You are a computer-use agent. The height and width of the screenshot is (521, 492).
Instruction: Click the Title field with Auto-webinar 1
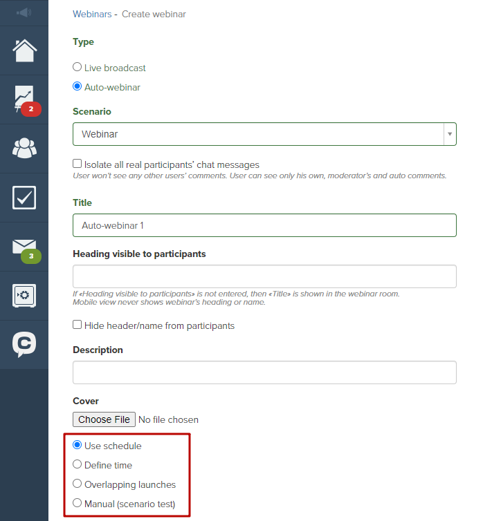point(264,225)
